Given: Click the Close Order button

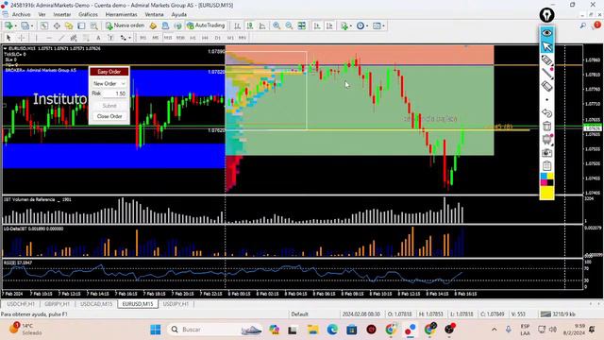Looking at the screenshot, I should 109,116.
